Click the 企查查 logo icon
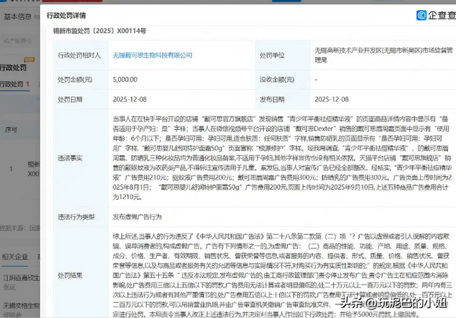Screen dimensions: 456x318 click(x=421, y=15)
